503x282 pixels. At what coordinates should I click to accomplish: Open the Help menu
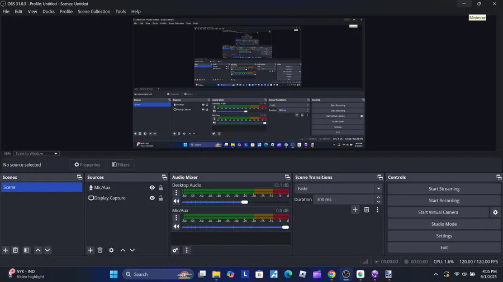click(136, 12)
